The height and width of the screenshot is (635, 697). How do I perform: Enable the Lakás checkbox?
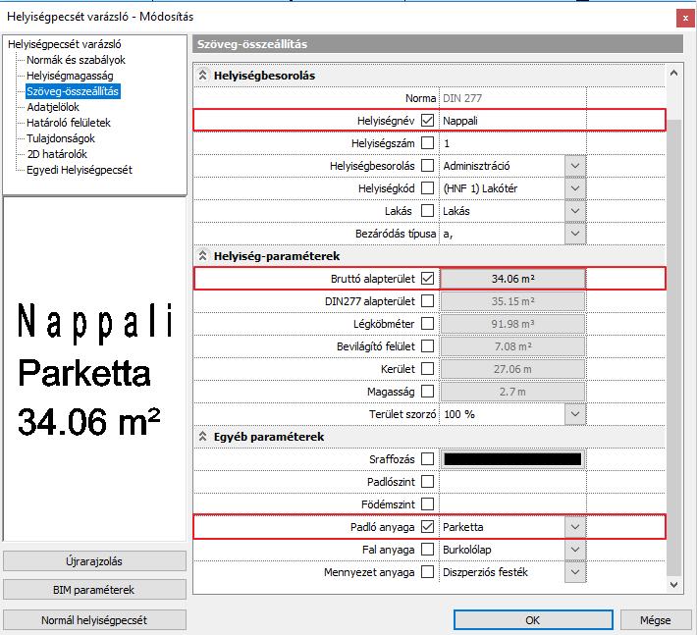(x=427, y=210)
